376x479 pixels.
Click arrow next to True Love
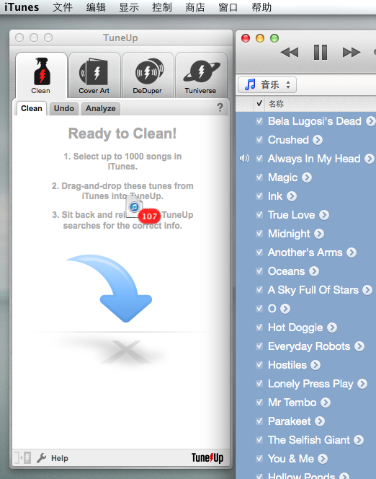(324, 215)
